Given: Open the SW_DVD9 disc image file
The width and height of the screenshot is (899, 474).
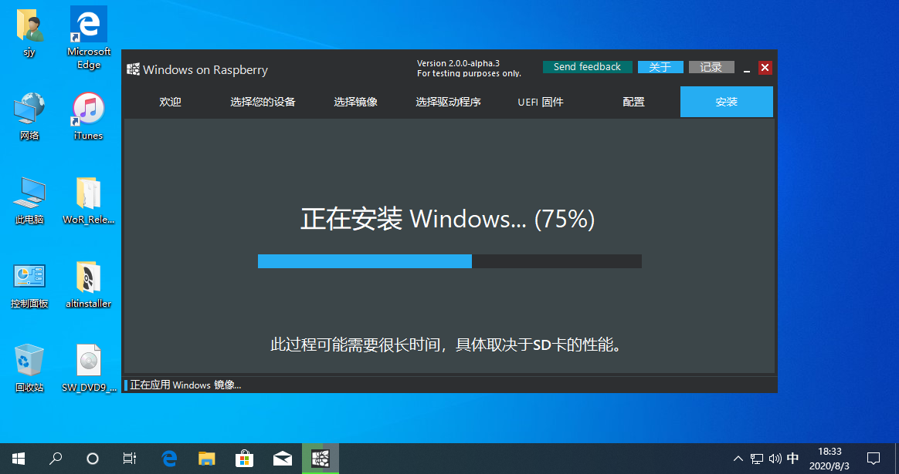Looking at the screenshot, I should point(88,368).
